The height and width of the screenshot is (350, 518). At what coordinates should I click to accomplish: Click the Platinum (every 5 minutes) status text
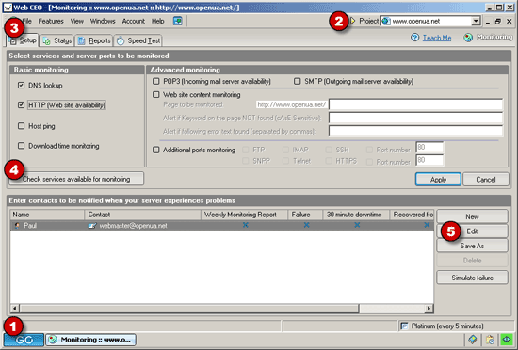[447, 326]
